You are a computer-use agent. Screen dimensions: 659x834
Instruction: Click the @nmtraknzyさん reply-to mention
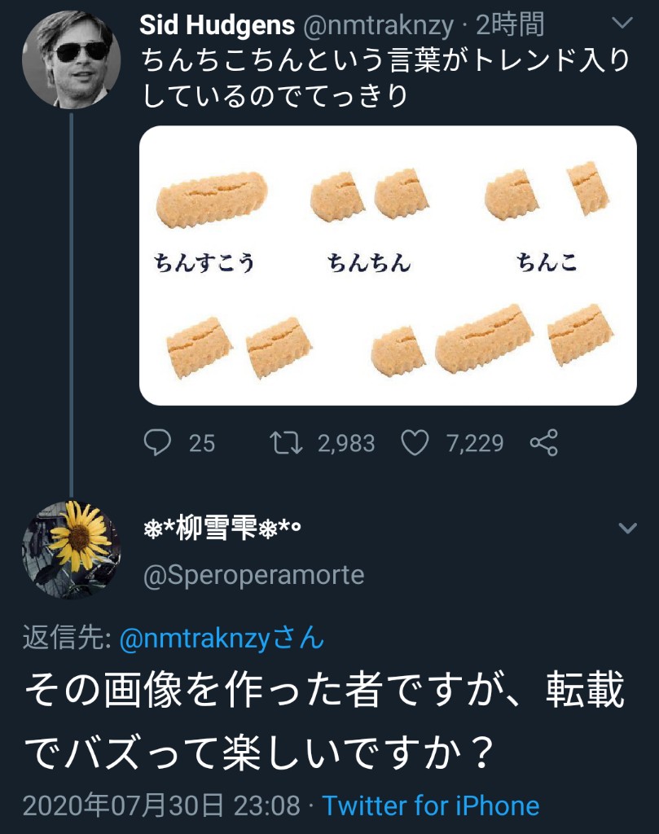pos(222,639)
